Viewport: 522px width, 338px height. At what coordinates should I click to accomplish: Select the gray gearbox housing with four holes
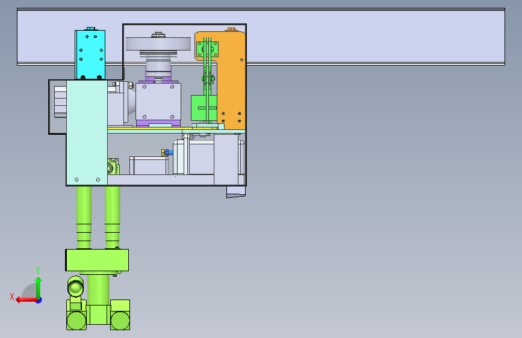pos(158,102)
